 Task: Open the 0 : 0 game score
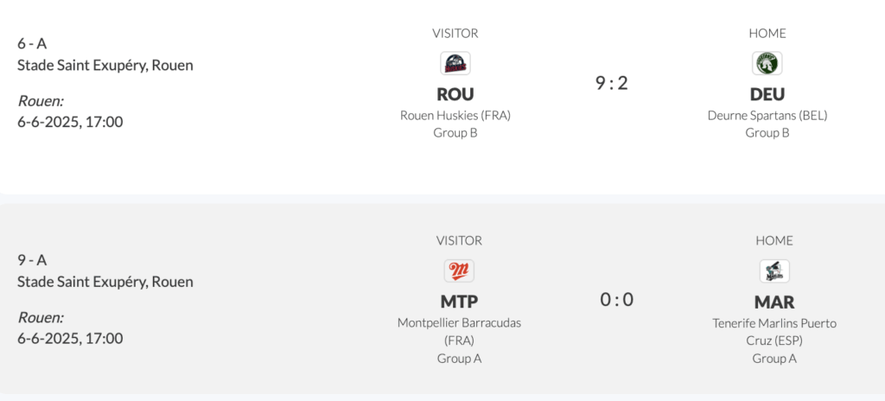coord(617,300)
